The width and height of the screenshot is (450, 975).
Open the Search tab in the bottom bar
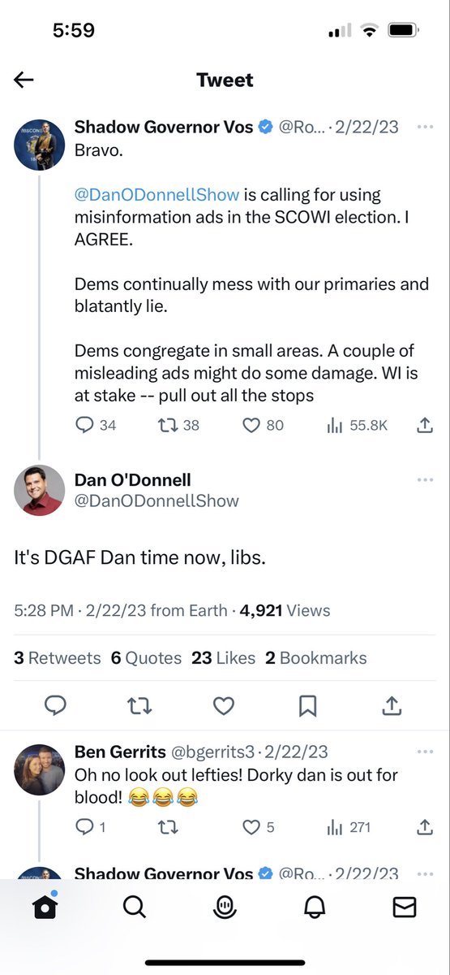pyautogui.click(x=135, y=907)
